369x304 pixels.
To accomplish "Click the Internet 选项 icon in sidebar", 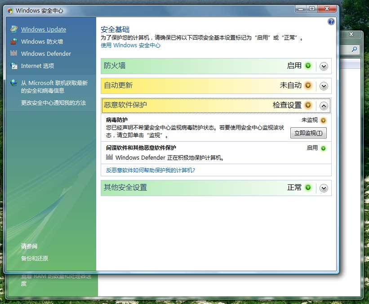I will click(x=14, y=66).
